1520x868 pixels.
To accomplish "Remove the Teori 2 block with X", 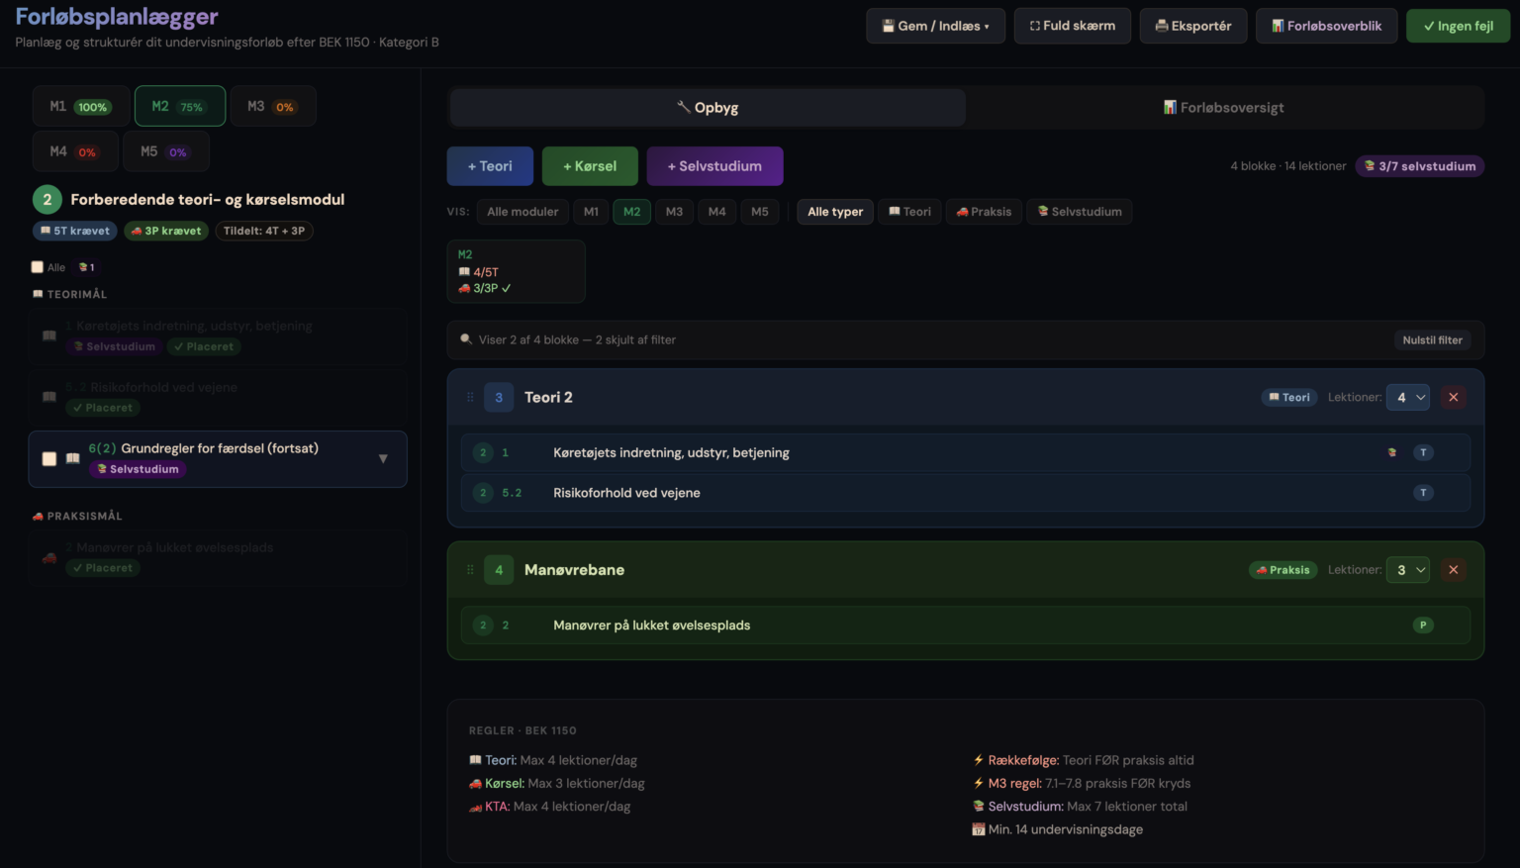I will [x=1453, y=397].
